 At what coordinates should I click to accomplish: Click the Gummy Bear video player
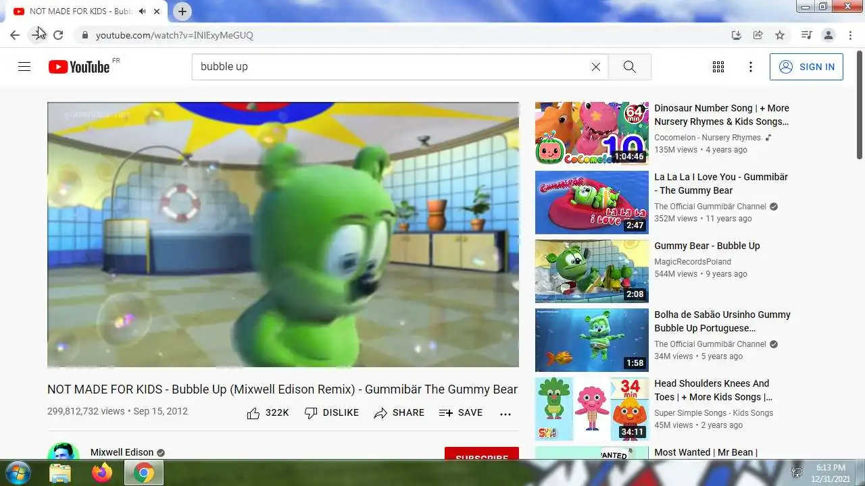click(283, 234)
